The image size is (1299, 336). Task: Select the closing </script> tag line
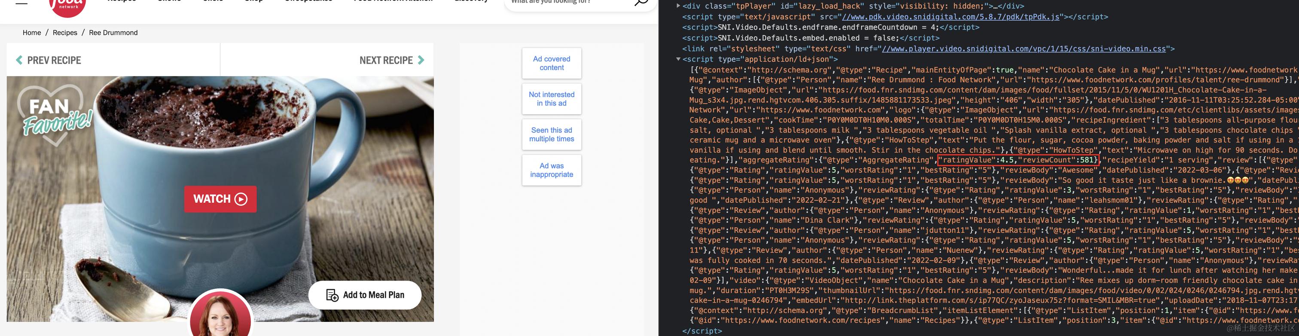click(702, 331)
